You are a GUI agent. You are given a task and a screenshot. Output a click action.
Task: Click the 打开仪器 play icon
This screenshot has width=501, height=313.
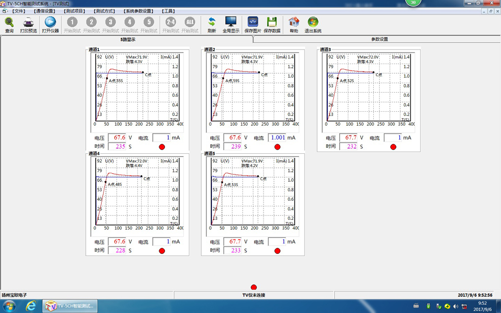pos(50,23)
